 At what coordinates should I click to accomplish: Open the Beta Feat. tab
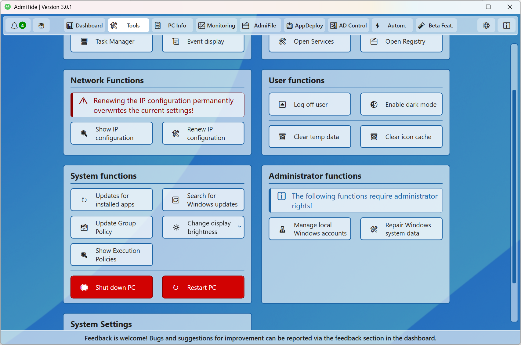click(x=436, y=26)
